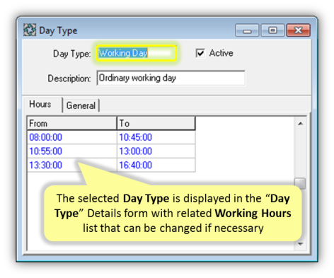Select the 16:40:00 To cell
The height and width of the screenshot is (278, 334).
pyautogui.click(x=156, y=165)
